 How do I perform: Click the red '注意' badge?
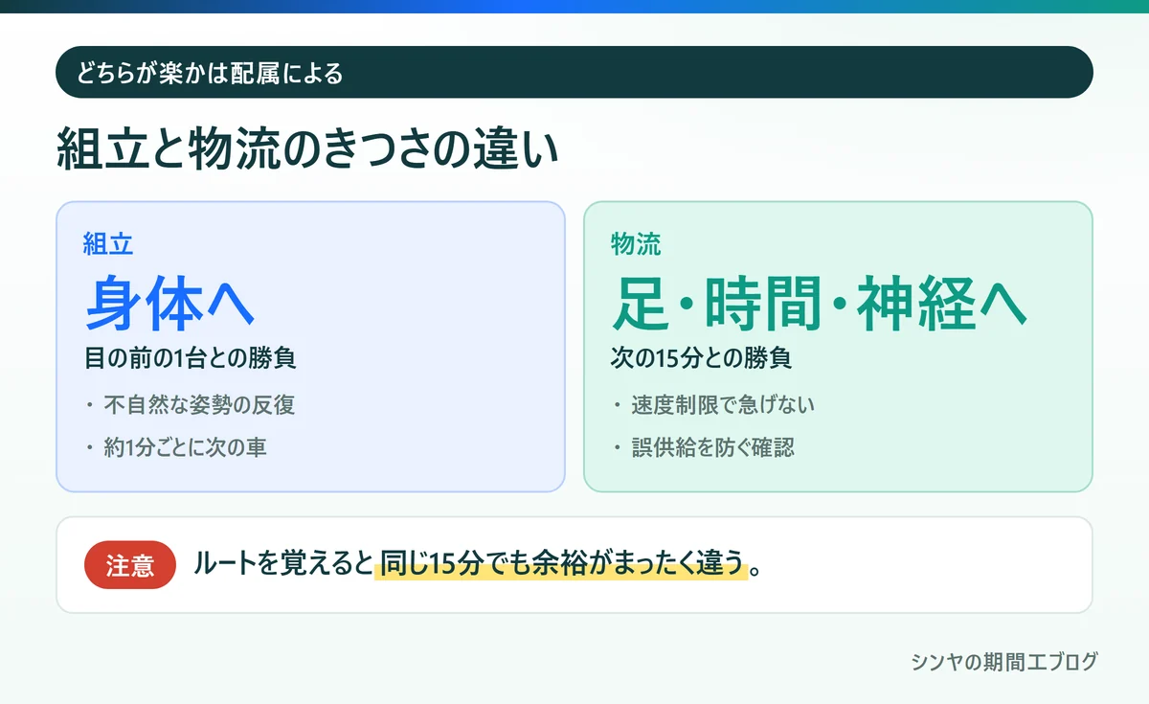coord(130,565)
